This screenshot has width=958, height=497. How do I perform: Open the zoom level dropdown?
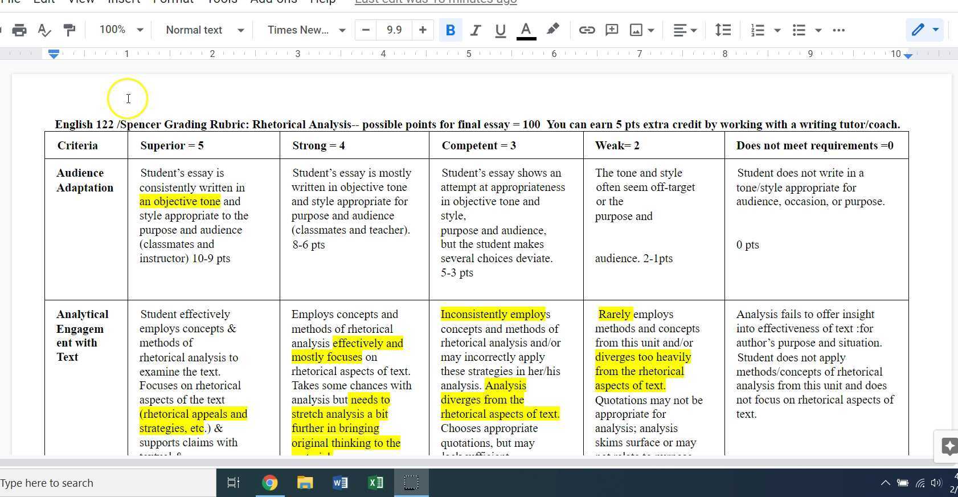click(121, 30)
